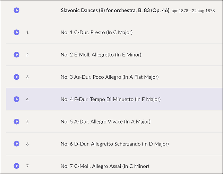Play track 2 E-Moll Allegretto

click(17, 55)
